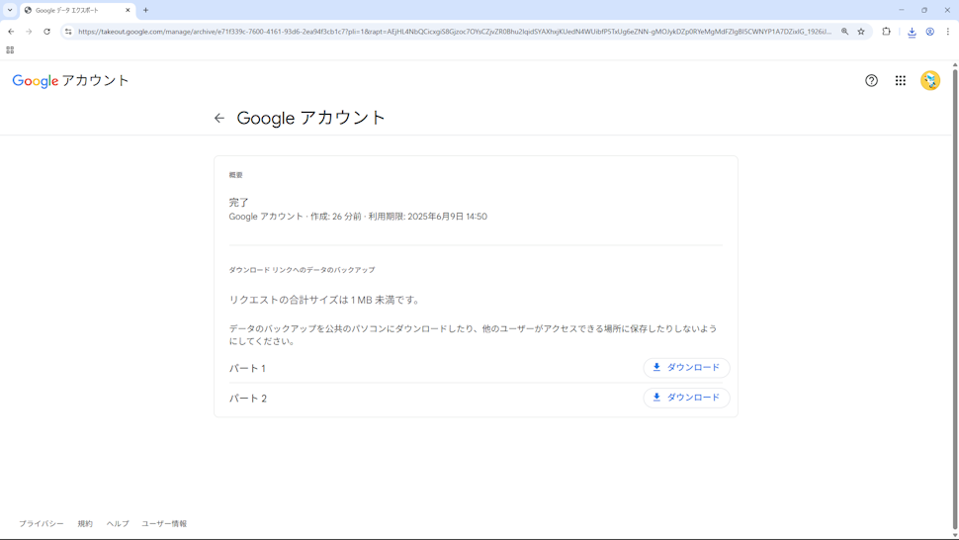Click the パート 2 row label

tap(248, 399)
